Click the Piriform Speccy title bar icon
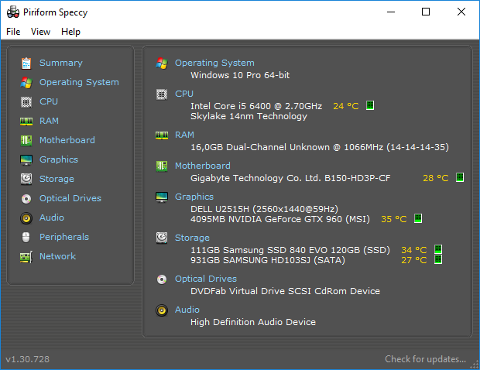The height and width of the screenshot is (370, 480). 12,12
